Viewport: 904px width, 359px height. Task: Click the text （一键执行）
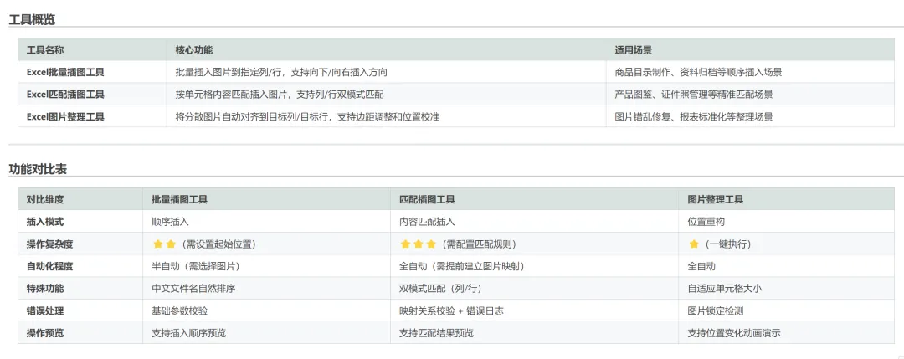point(727,244)
